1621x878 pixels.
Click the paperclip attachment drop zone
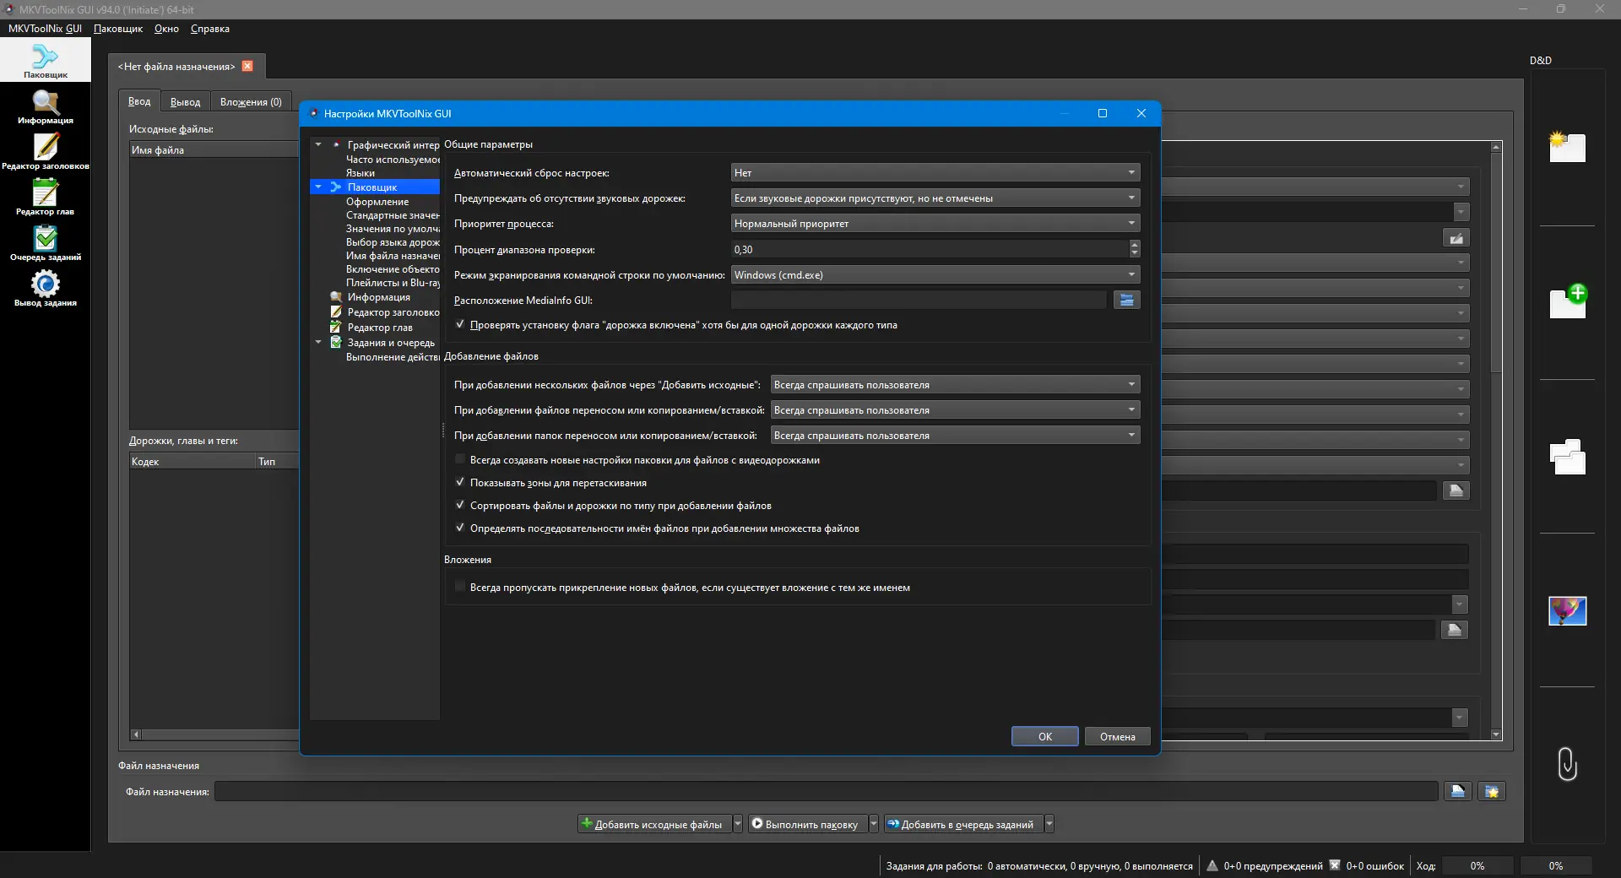(1567, 763)
